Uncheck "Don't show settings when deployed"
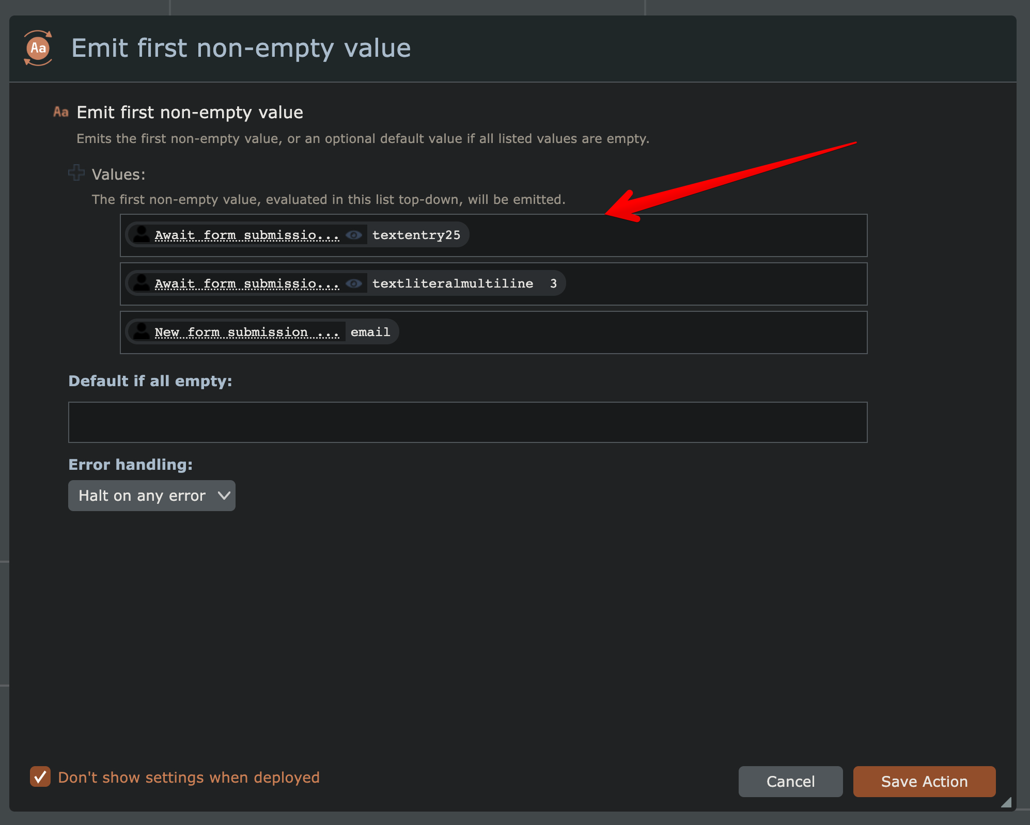This screenshot has height=825, width=1030. pos(40,777)
